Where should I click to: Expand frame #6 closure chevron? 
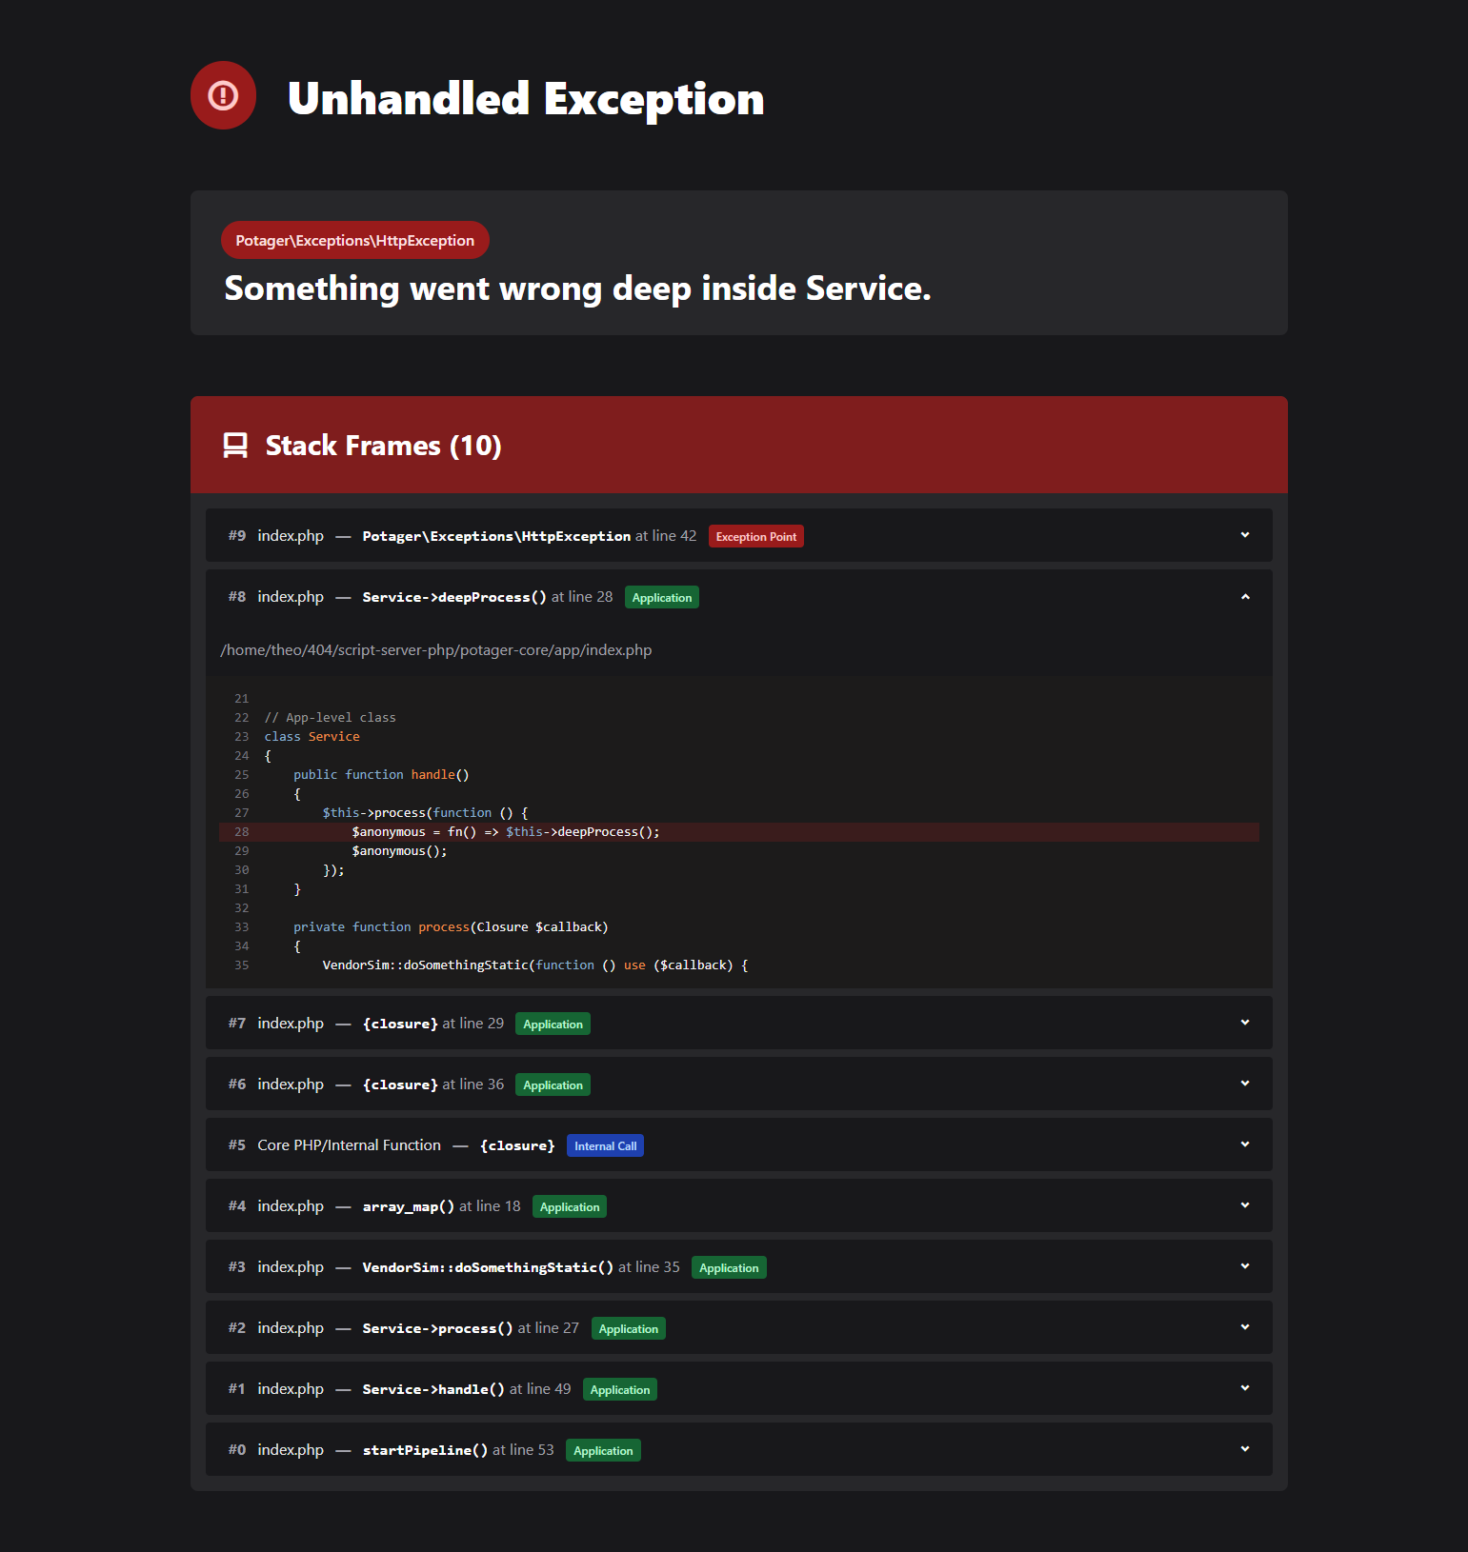click(1244, 1084)
